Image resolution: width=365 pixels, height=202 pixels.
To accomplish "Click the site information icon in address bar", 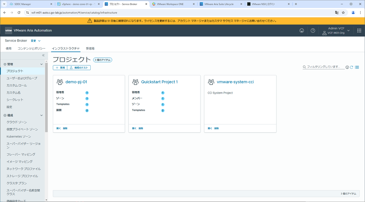I will click(x=27, y=12).
